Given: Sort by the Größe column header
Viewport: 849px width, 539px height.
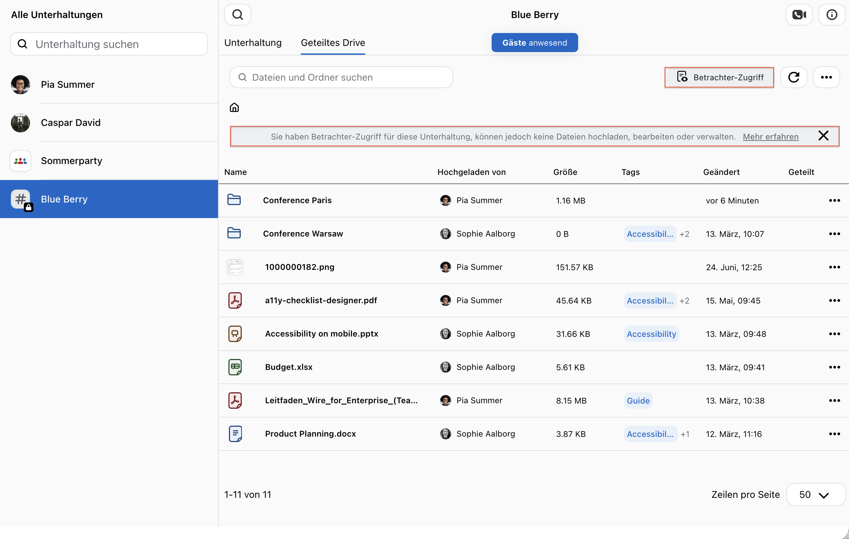Looking at the screenshot, I should pyautogui.click(x=565, y=172).
